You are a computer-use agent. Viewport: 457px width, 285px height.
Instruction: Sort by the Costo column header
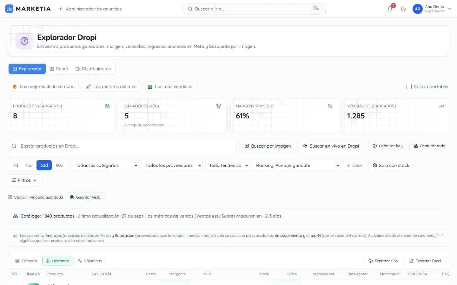click(x=151, y=274)
